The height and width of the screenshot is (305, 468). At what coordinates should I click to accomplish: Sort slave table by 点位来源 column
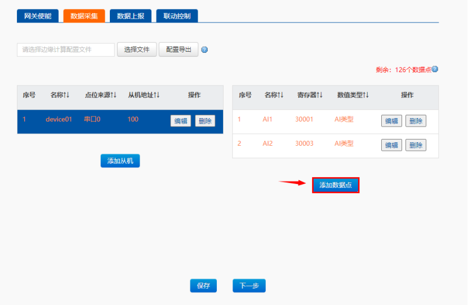point(100,95)
